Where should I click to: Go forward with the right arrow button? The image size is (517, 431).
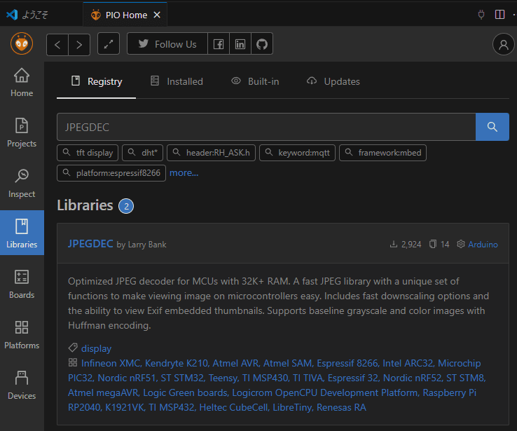79,45
